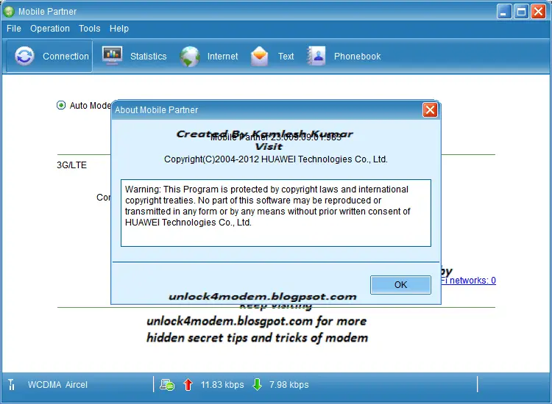Click the network connection status icon
Viewport: 552px width, 404px height.
[167, 385]
